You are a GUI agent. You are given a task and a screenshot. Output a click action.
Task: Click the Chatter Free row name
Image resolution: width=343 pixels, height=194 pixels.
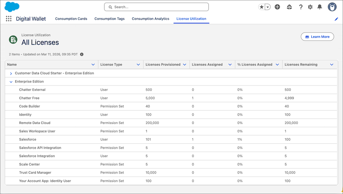pyautogui.click(x=29, y=98)
